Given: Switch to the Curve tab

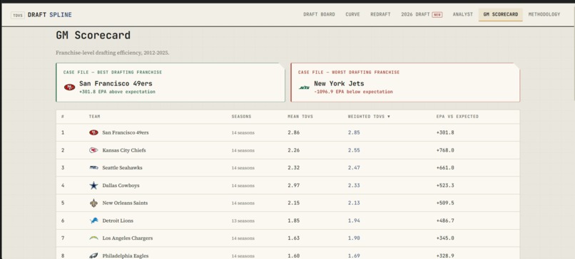Looking at the screenshot, I should 352,15.
